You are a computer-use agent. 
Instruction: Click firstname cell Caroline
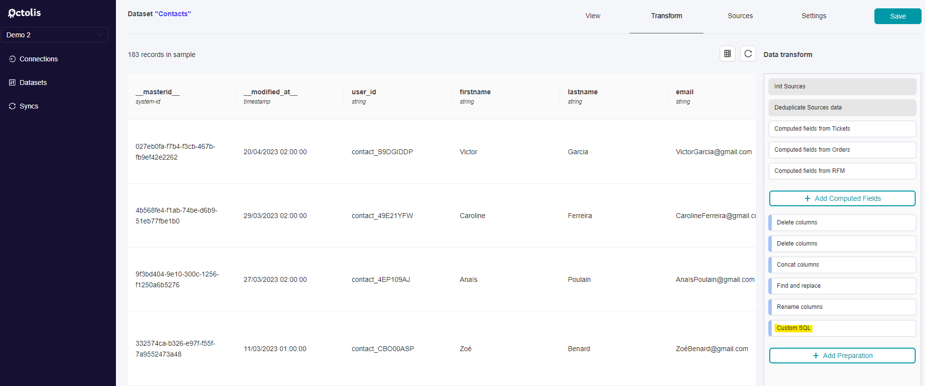point(473,216)
